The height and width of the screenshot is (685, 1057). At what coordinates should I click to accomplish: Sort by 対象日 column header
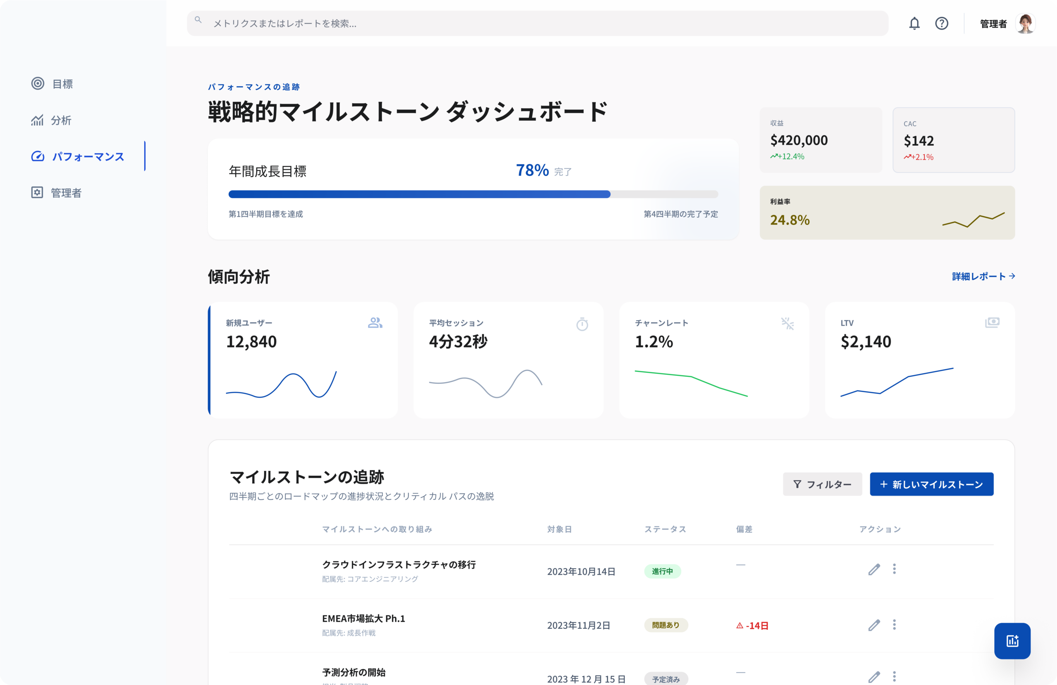click(559, 529)
